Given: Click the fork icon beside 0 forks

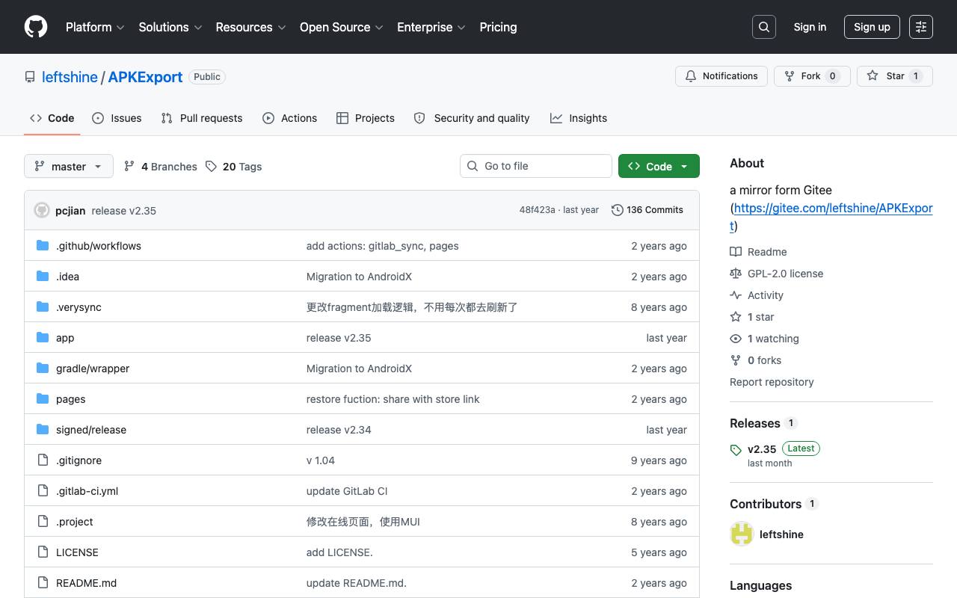Looking at the screenshot, I should pyautogui.click(x=736, y=360).
